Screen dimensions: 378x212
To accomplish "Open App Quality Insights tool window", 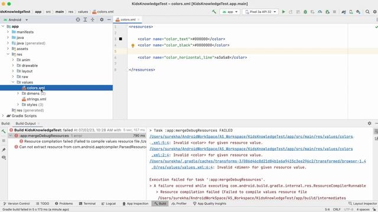I will click(x=210, y=204).
